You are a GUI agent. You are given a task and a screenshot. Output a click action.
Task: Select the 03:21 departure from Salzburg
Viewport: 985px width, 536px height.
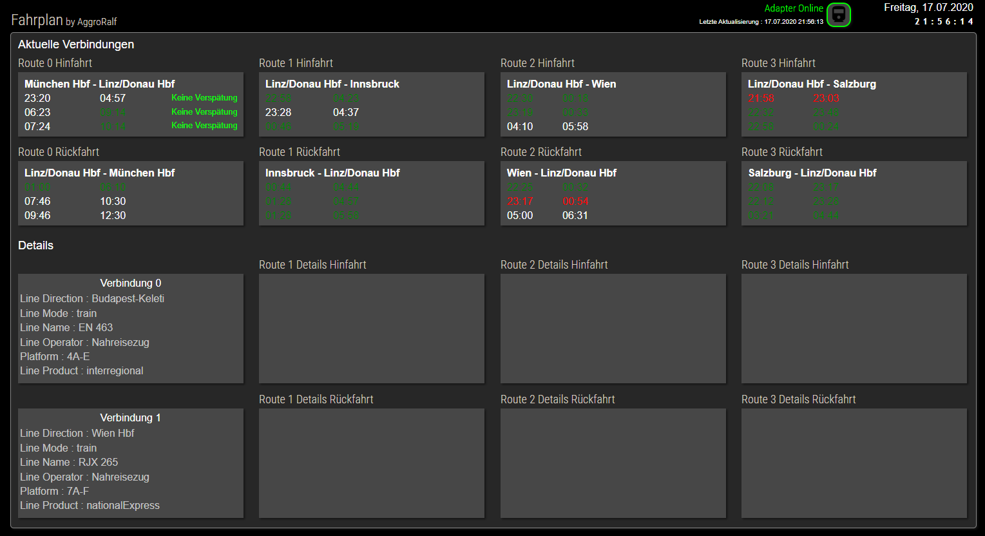761,215
